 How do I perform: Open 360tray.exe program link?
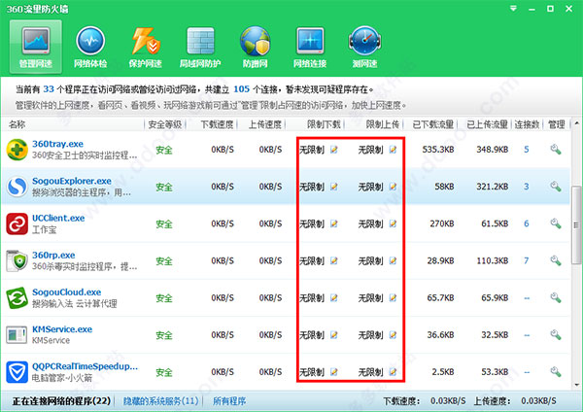tap(57, 144)
